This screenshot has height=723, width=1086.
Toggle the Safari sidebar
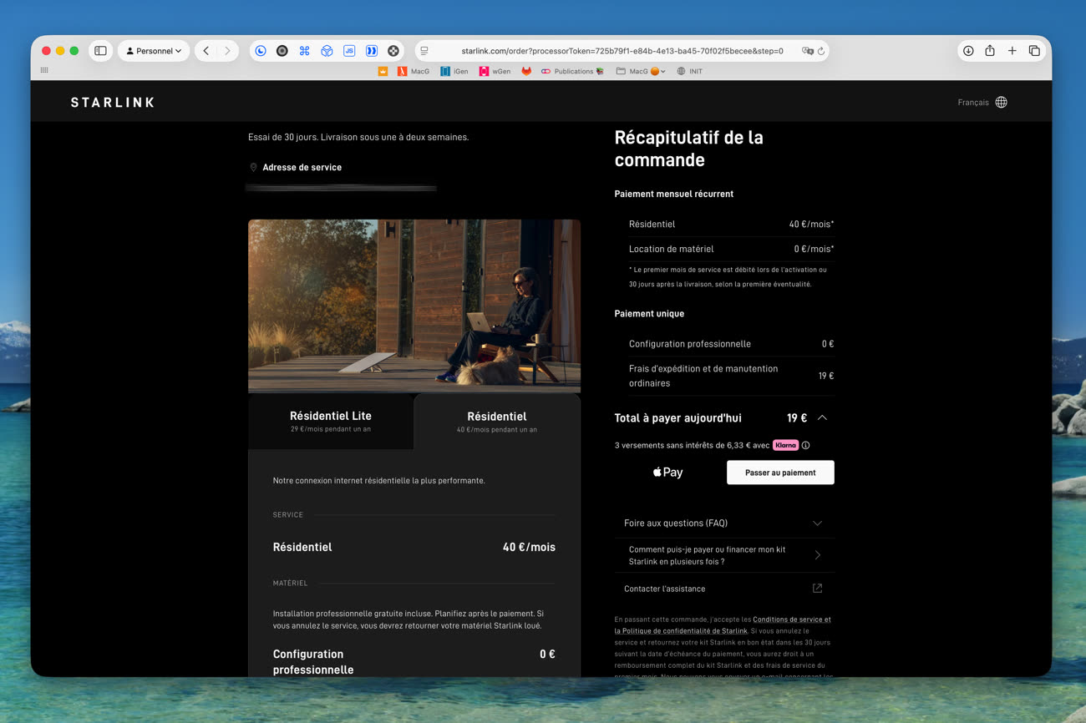coord(100,51)
